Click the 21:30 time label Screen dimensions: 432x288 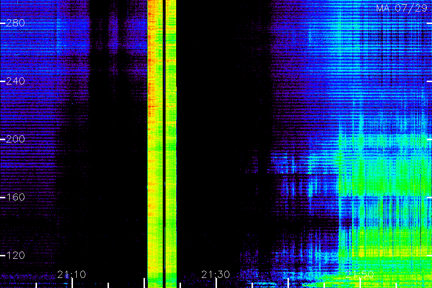[x=216, y=275]
